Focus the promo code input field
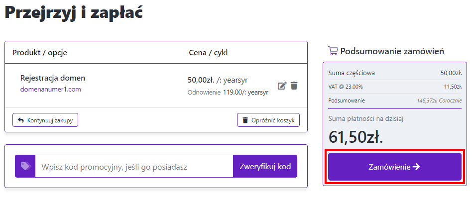Image resolution: width=474 pixels, height=199 pixels. 134,166
